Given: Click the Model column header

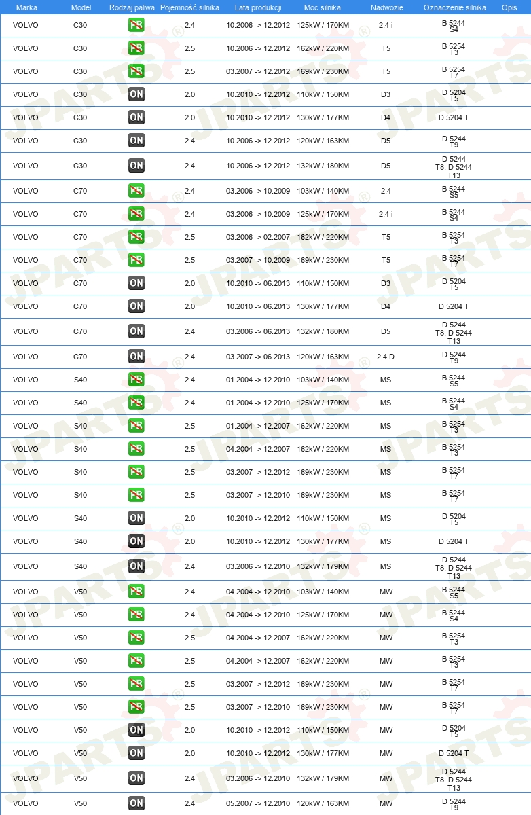Looking at the screenshot, I should coord(81,7).
